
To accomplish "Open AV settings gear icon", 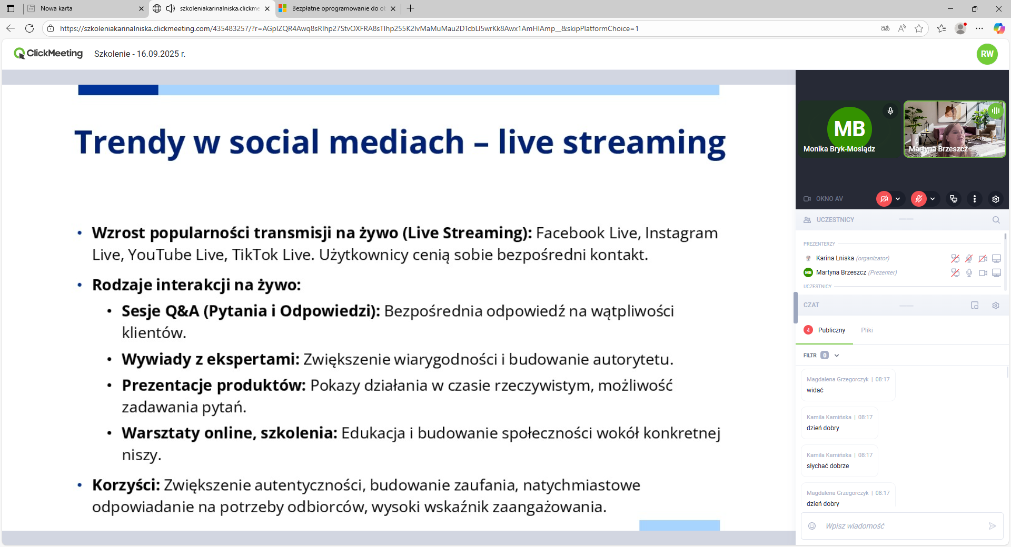I will point(996,199).
